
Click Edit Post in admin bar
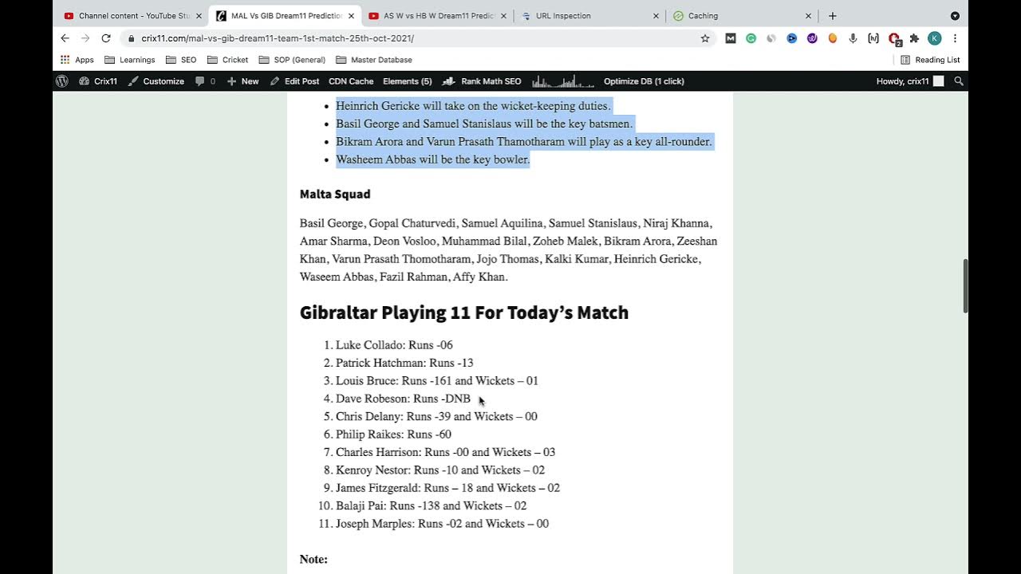pos(294,81)
